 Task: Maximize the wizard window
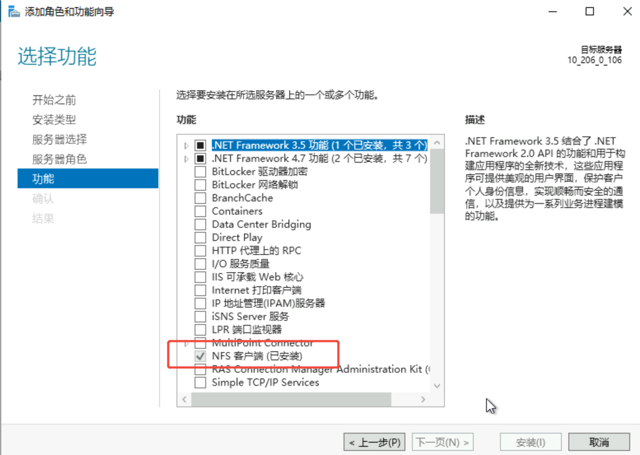point(590,12)
